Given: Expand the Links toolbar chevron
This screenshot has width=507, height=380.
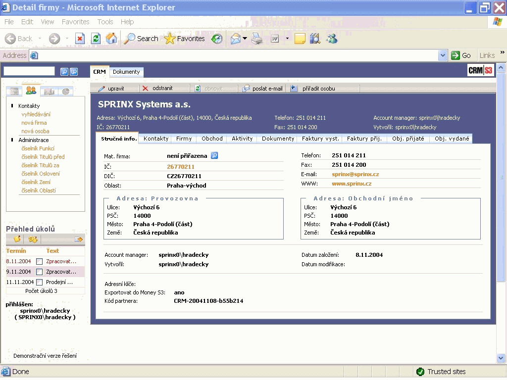Looking at the screenshot, I should 502,52.
